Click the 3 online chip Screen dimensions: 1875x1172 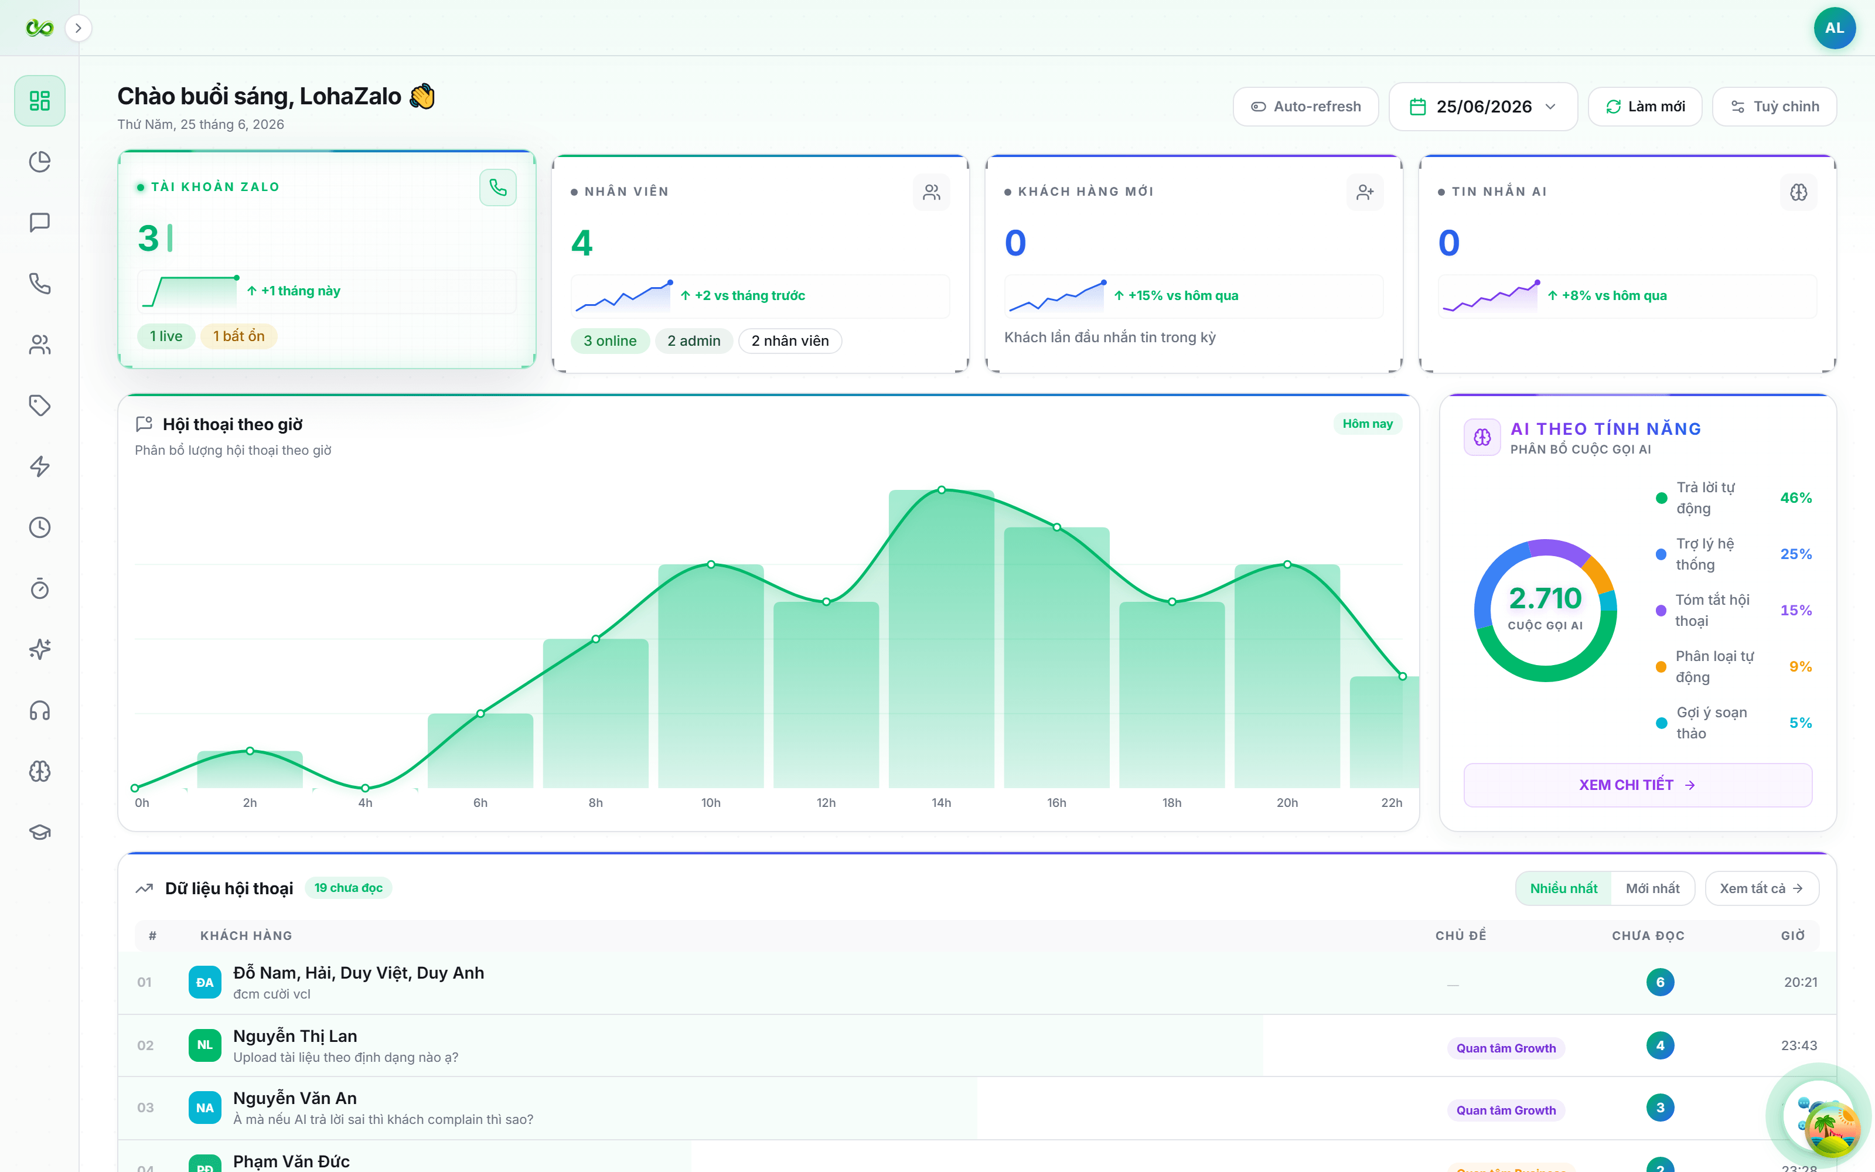(x=610, y=341)
